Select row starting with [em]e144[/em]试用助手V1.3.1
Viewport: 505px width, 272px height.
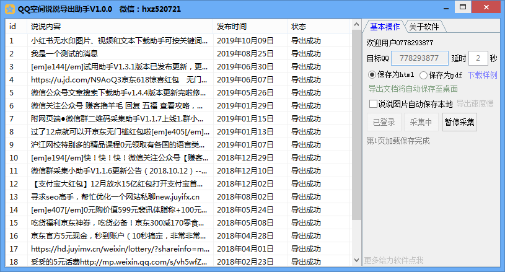tap(177, 67)
